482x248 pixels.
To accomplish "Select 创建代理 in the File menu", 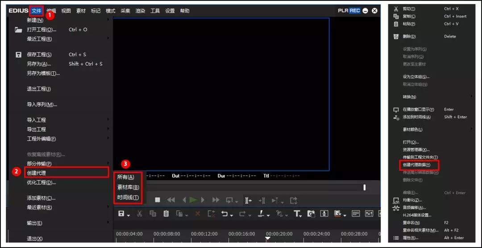I will point(36,173).
